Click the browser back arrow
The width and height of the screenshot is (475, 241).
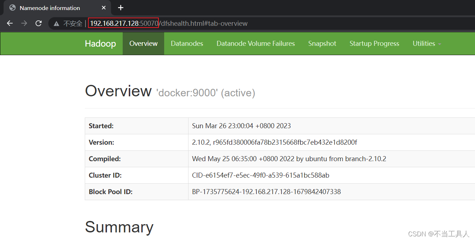(10, 23)
